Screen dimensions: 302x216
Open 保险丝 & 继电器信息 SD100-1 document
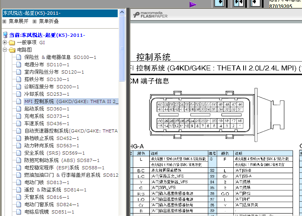coord(60,57)
